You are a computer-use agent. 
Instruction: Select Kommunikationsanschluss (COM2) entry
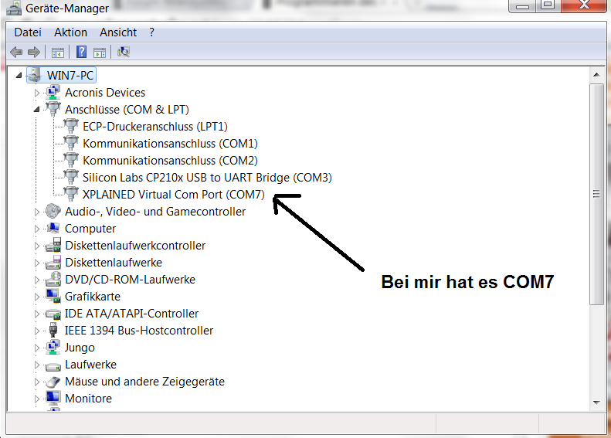pyautogui.click(x=170, y=161)
